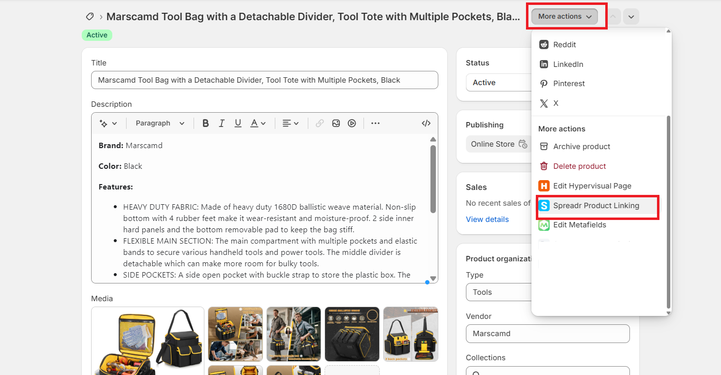This screenshot has width=721, height=375.
Task: Click the Brand: Marscamd description line
Action: 131,146
